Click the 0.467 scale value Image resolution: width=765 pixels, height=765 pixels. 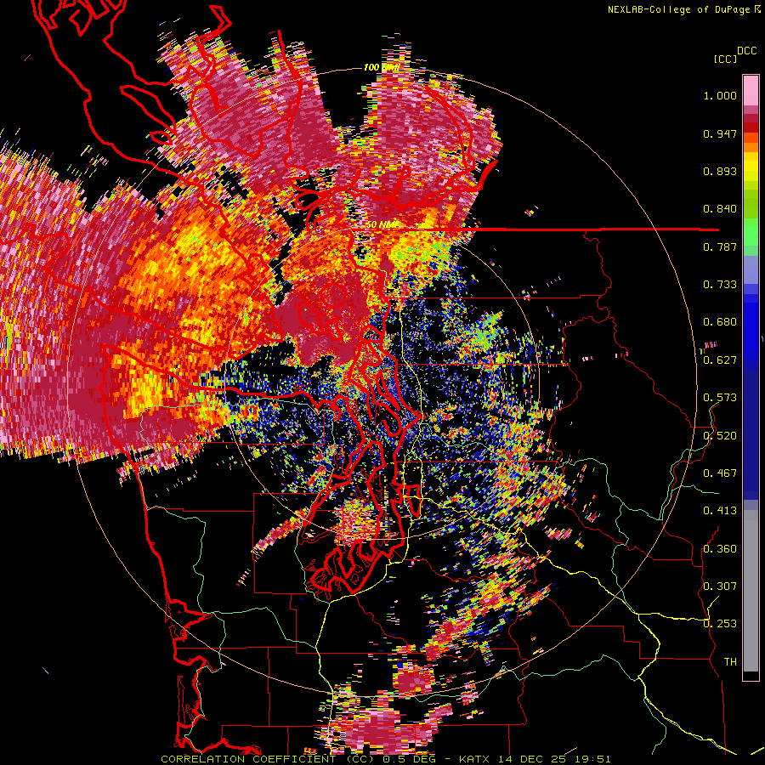720,473
